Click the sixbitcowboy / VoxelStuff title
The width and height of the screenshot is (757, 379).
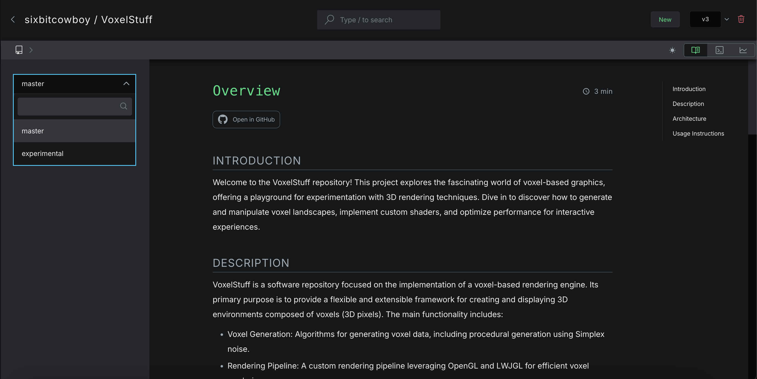coord(89,20)
